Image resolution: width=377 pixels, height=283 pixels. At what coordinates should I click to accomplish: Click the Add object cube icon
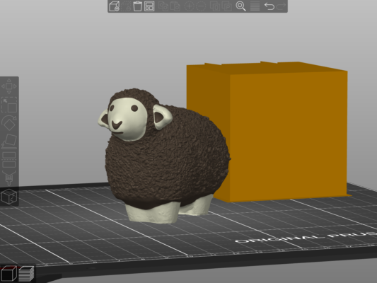pyautogui.click(x=114, y=6)
